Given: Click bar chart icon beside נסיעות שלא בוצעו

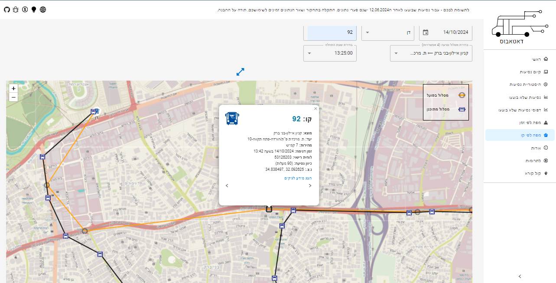Looking at the screenshot, I should 546,97.
